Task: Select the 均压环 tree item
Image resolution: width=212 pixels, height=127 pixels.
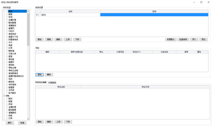Action: point(11,31)
